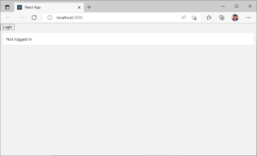Add this page to favorites

tap(194, 18)
